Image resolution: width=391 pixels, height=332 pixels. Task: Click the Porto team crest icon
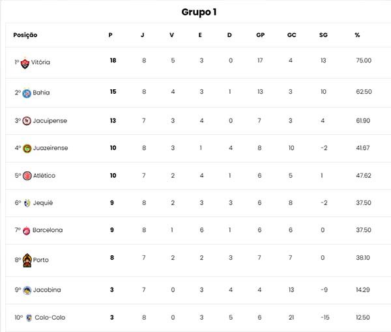coord(27,260)
